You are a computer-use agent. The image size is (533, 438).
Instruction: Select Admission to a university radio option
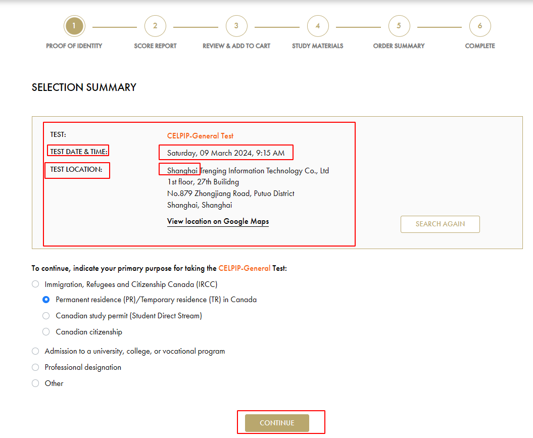click(35, 351)
